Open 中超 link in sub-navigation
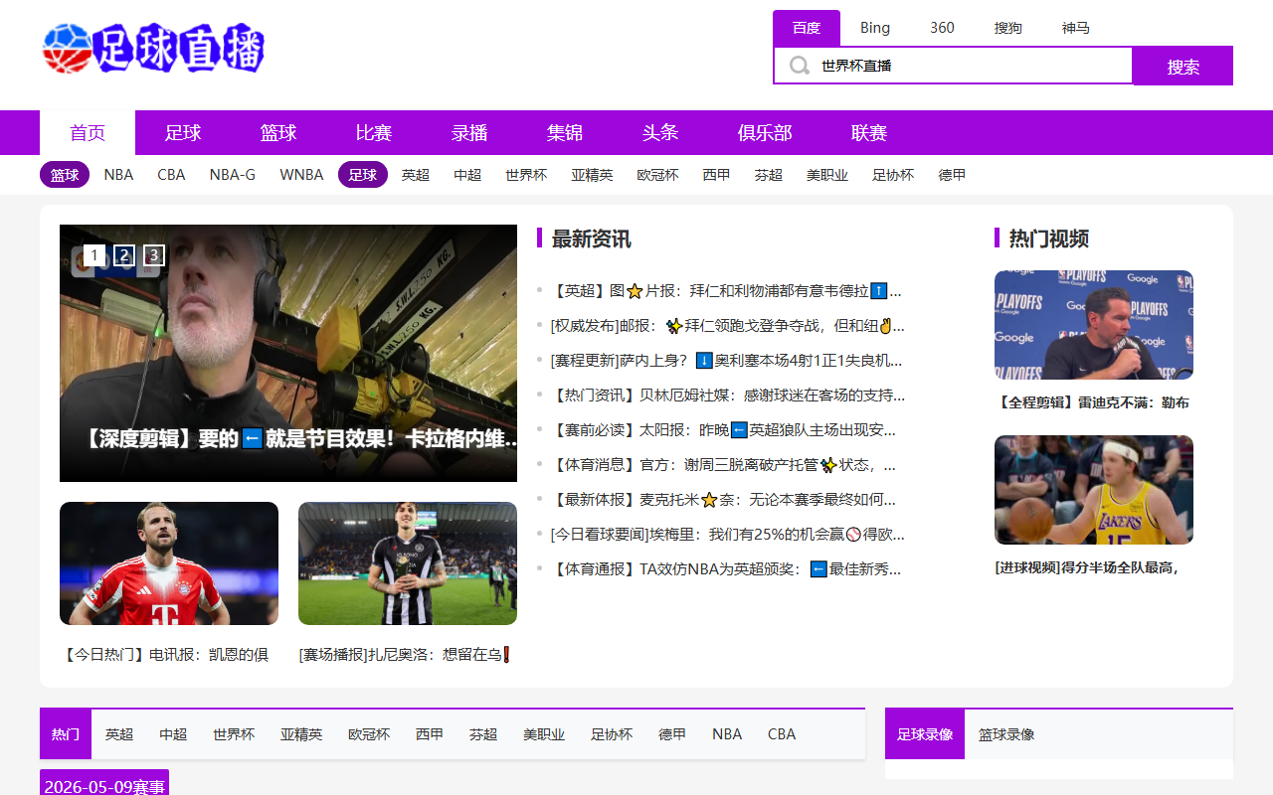The image size is (1273, 795). 467,175
